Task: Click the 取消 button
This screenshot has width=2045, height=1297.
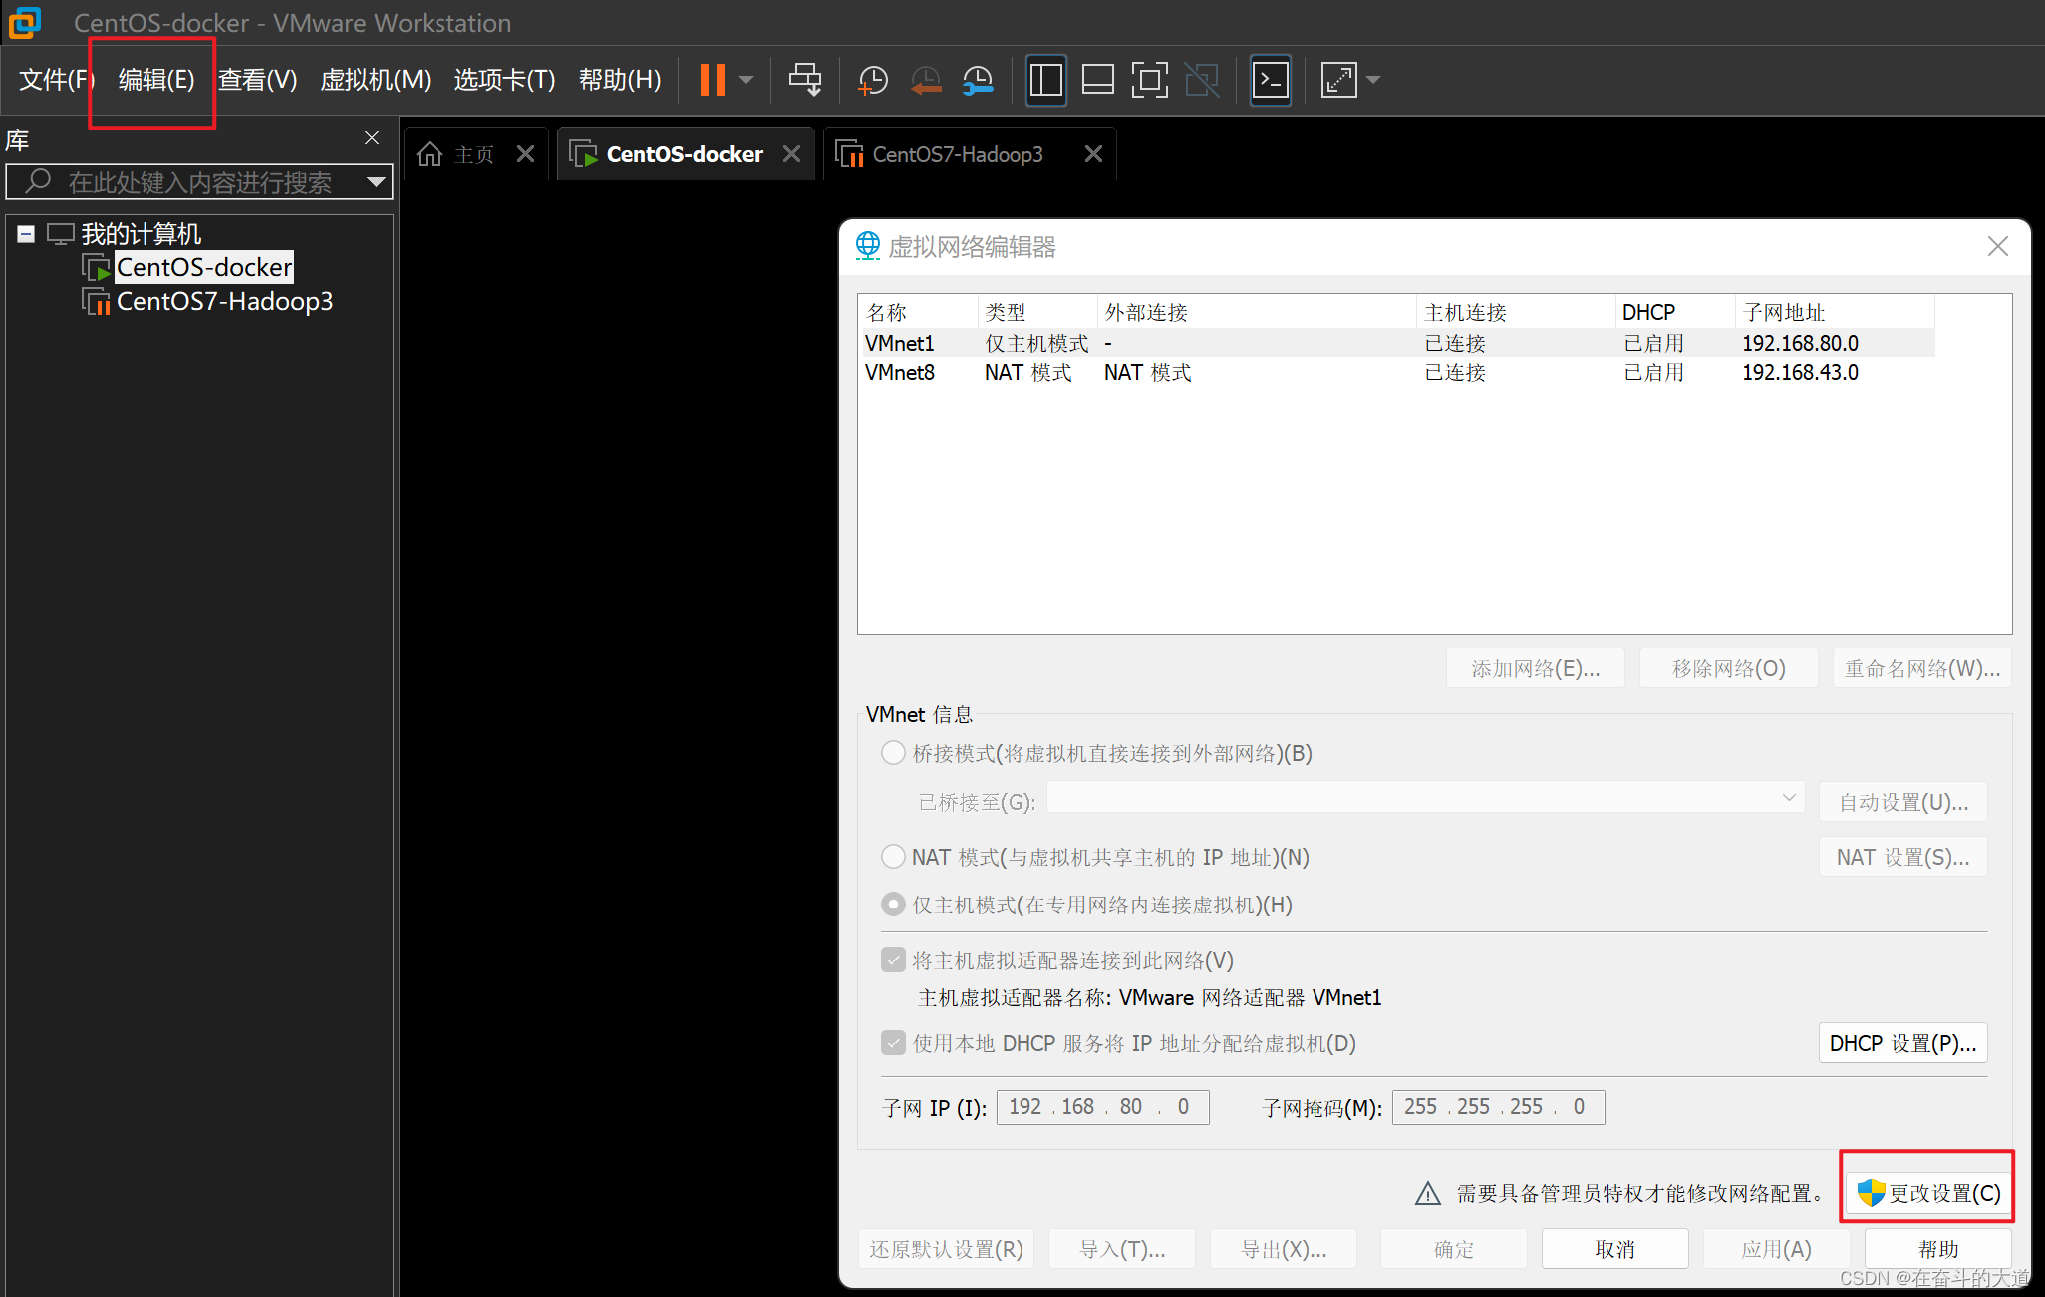Action: tap(1614, 1249)
